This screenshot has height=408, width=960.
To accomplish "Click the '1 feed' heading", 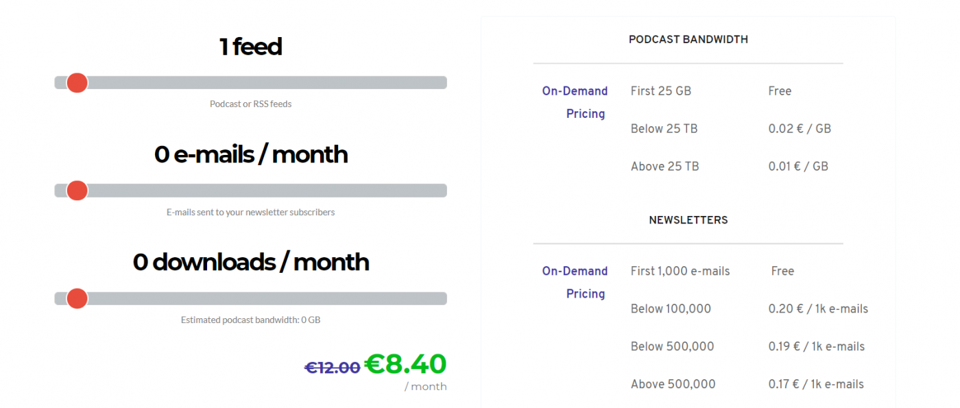I will pos(251,47).
